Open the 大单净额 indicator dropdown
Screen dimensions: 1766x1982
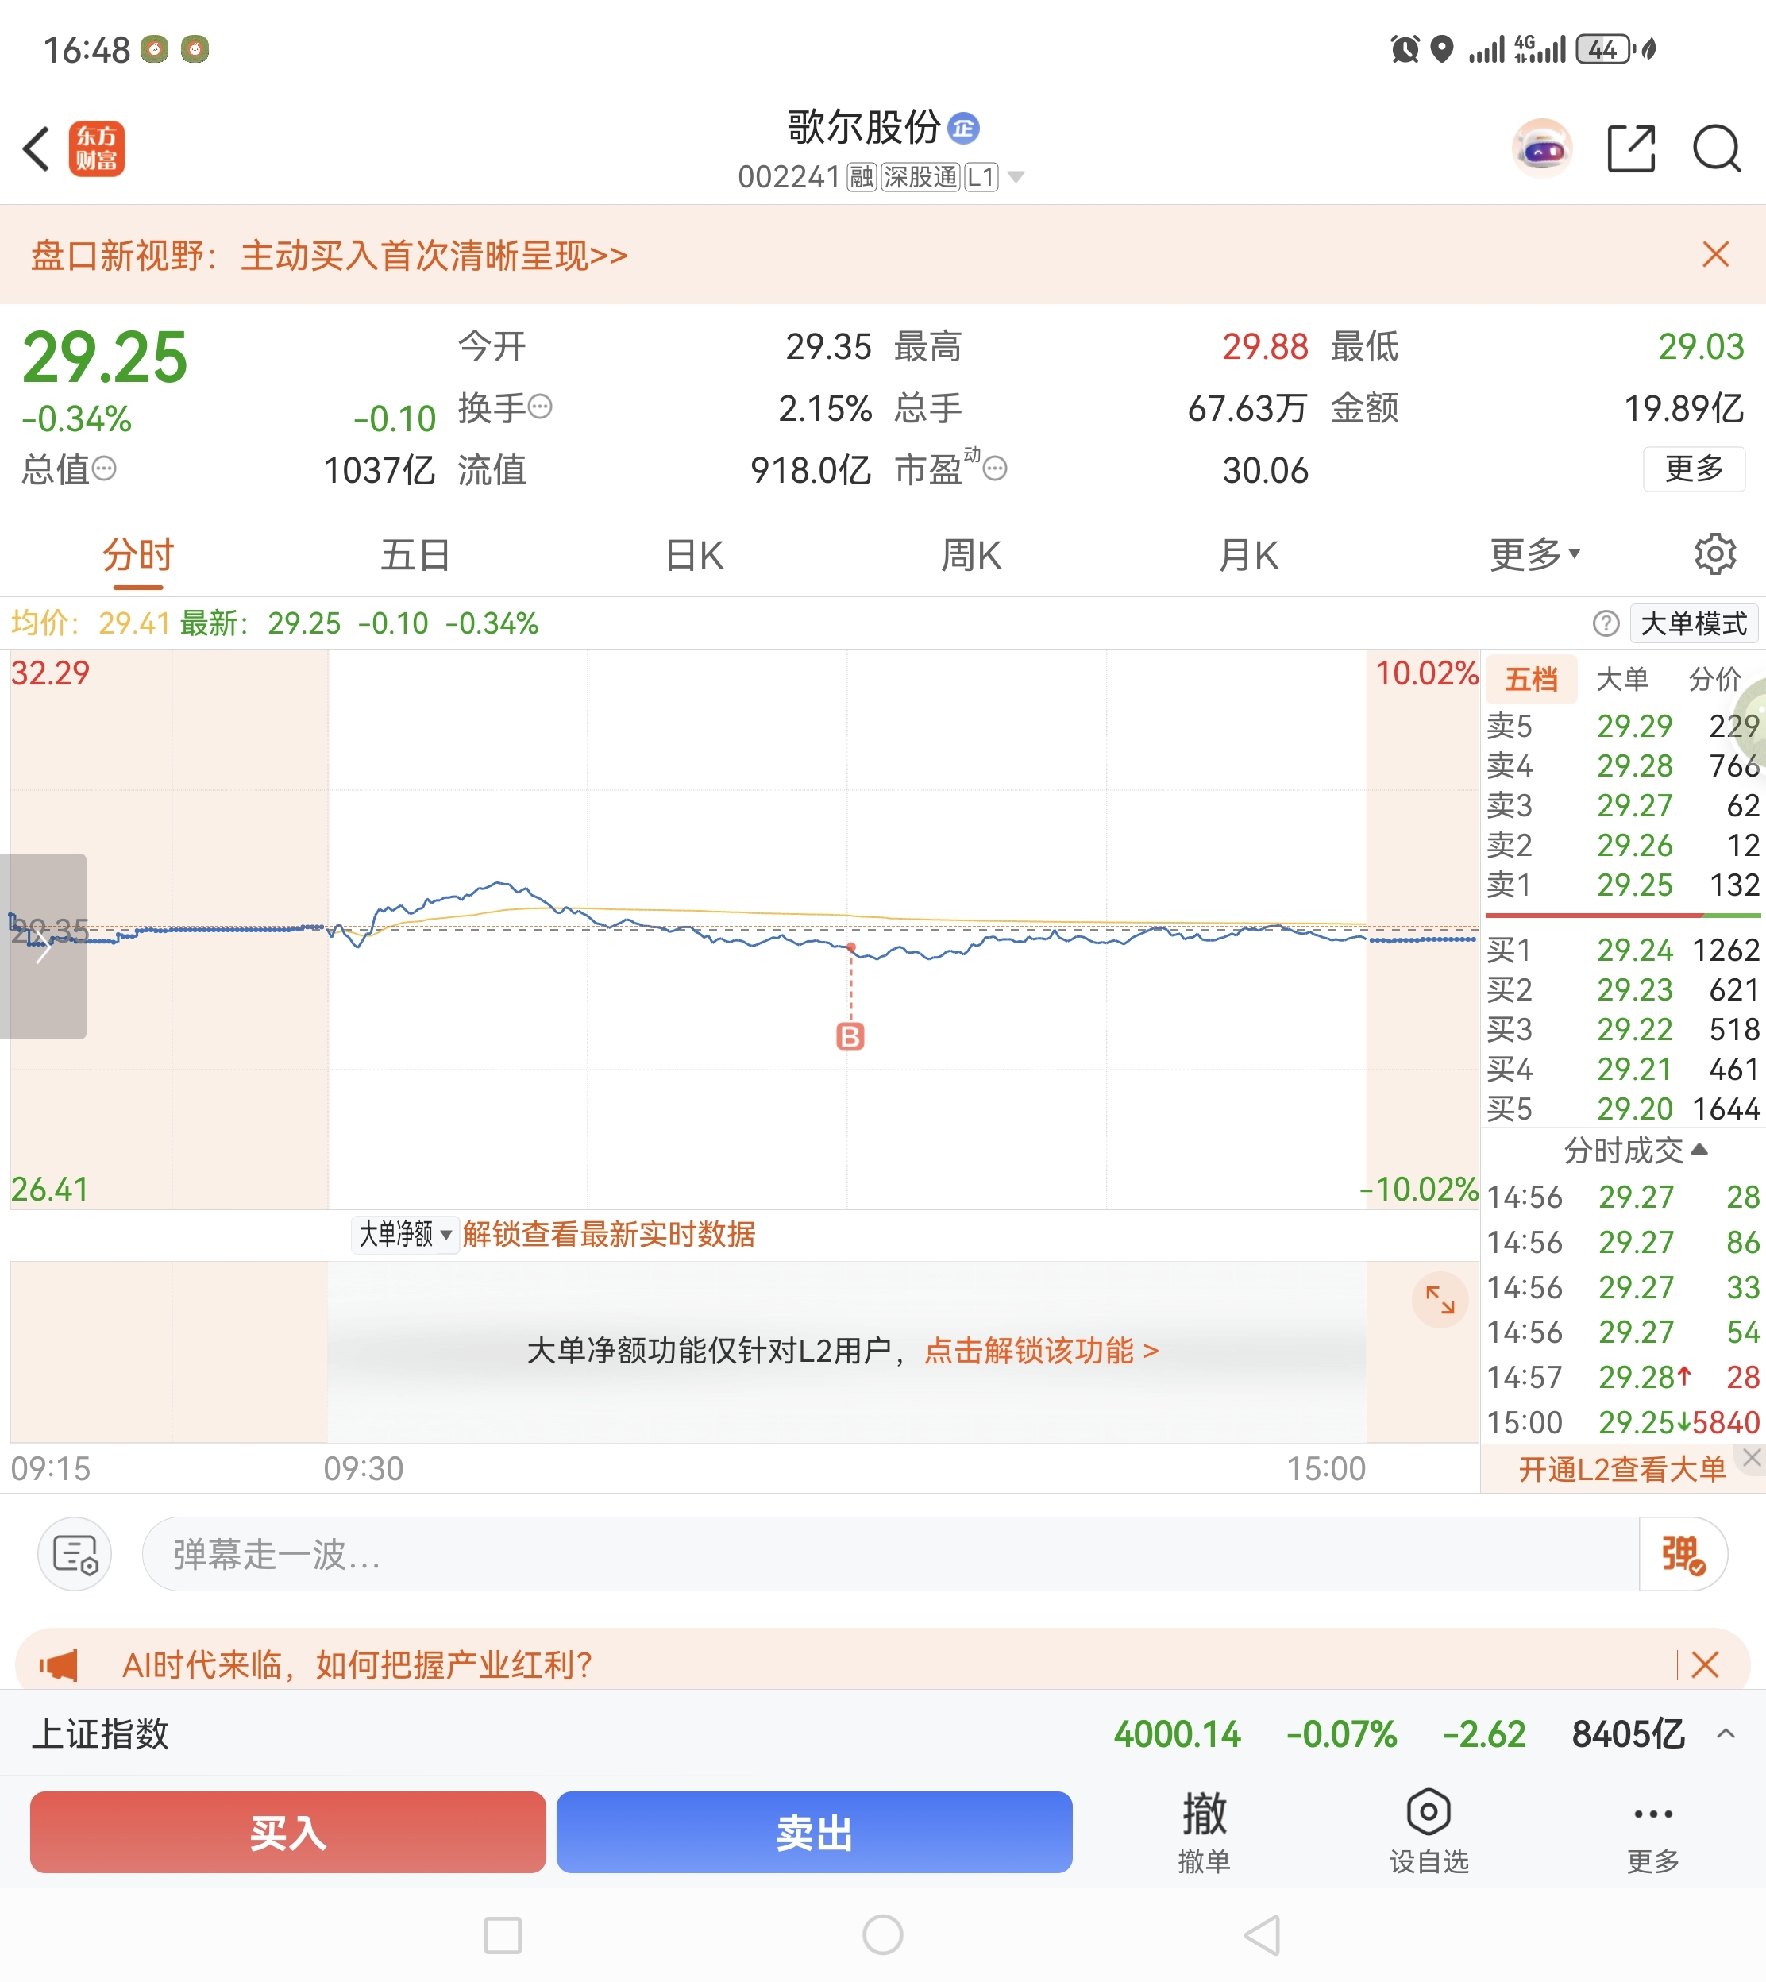[x=405, y=1234]
